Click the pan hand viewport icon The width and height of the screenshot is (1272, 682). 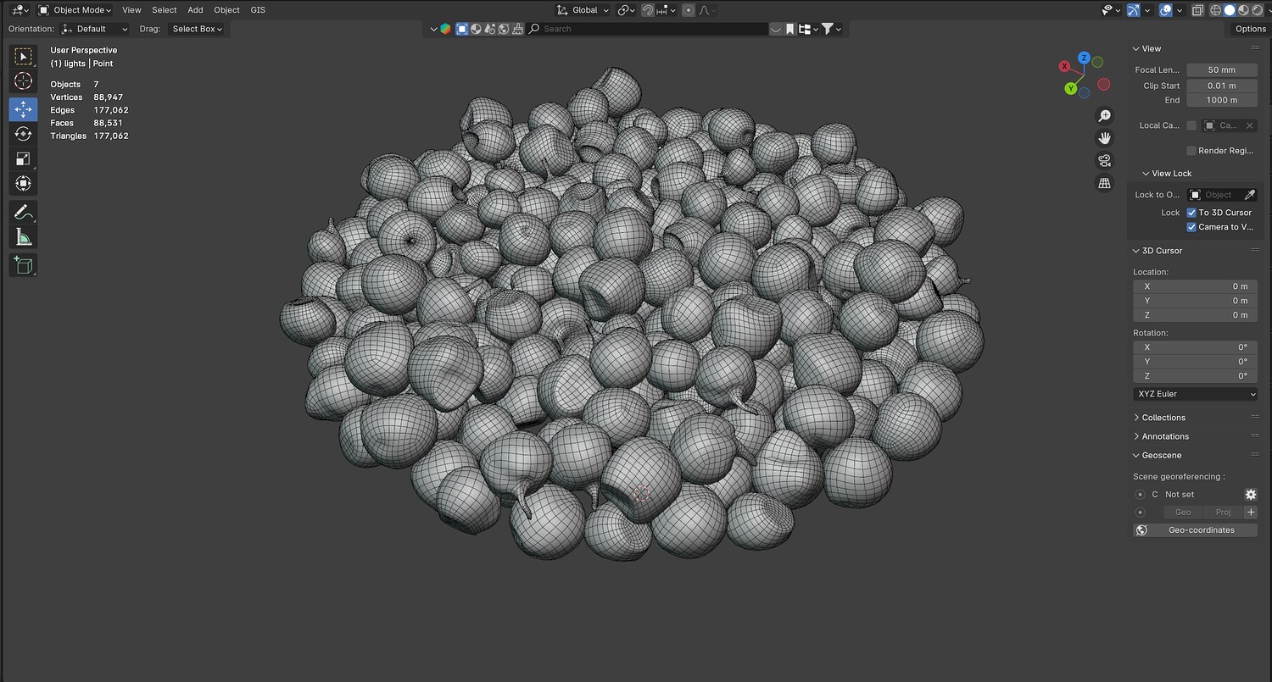1104,138
